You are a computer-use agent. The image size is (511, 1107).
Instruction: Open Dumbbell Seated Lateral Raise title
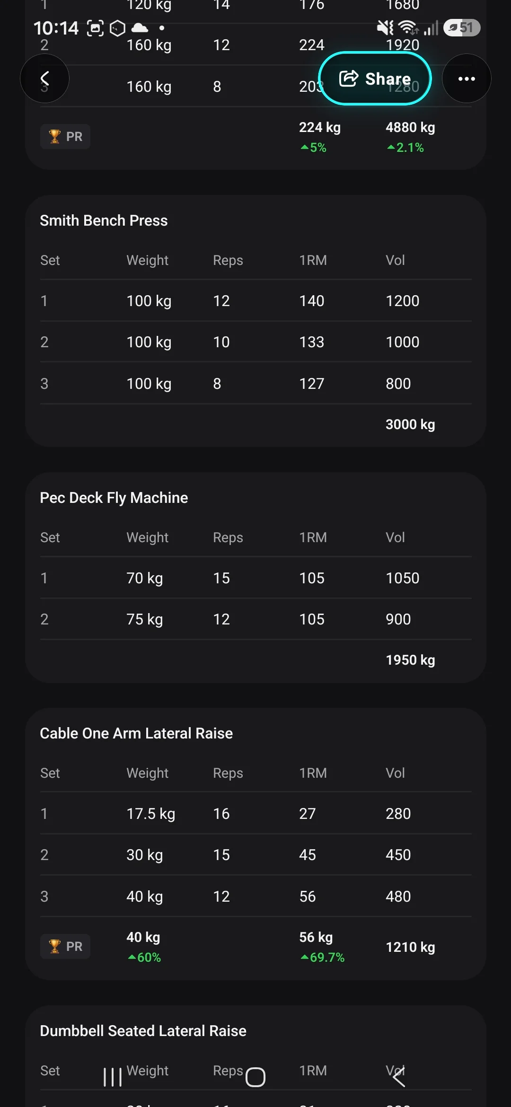143,1031
